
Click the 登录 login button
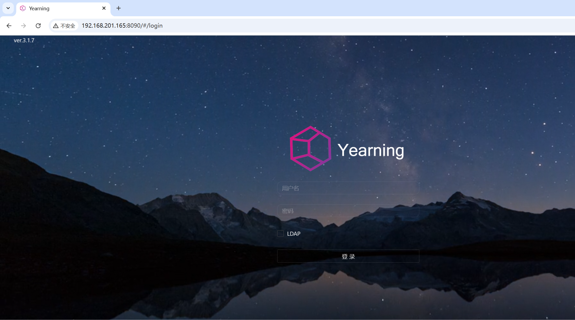click(x=348, y=256)
